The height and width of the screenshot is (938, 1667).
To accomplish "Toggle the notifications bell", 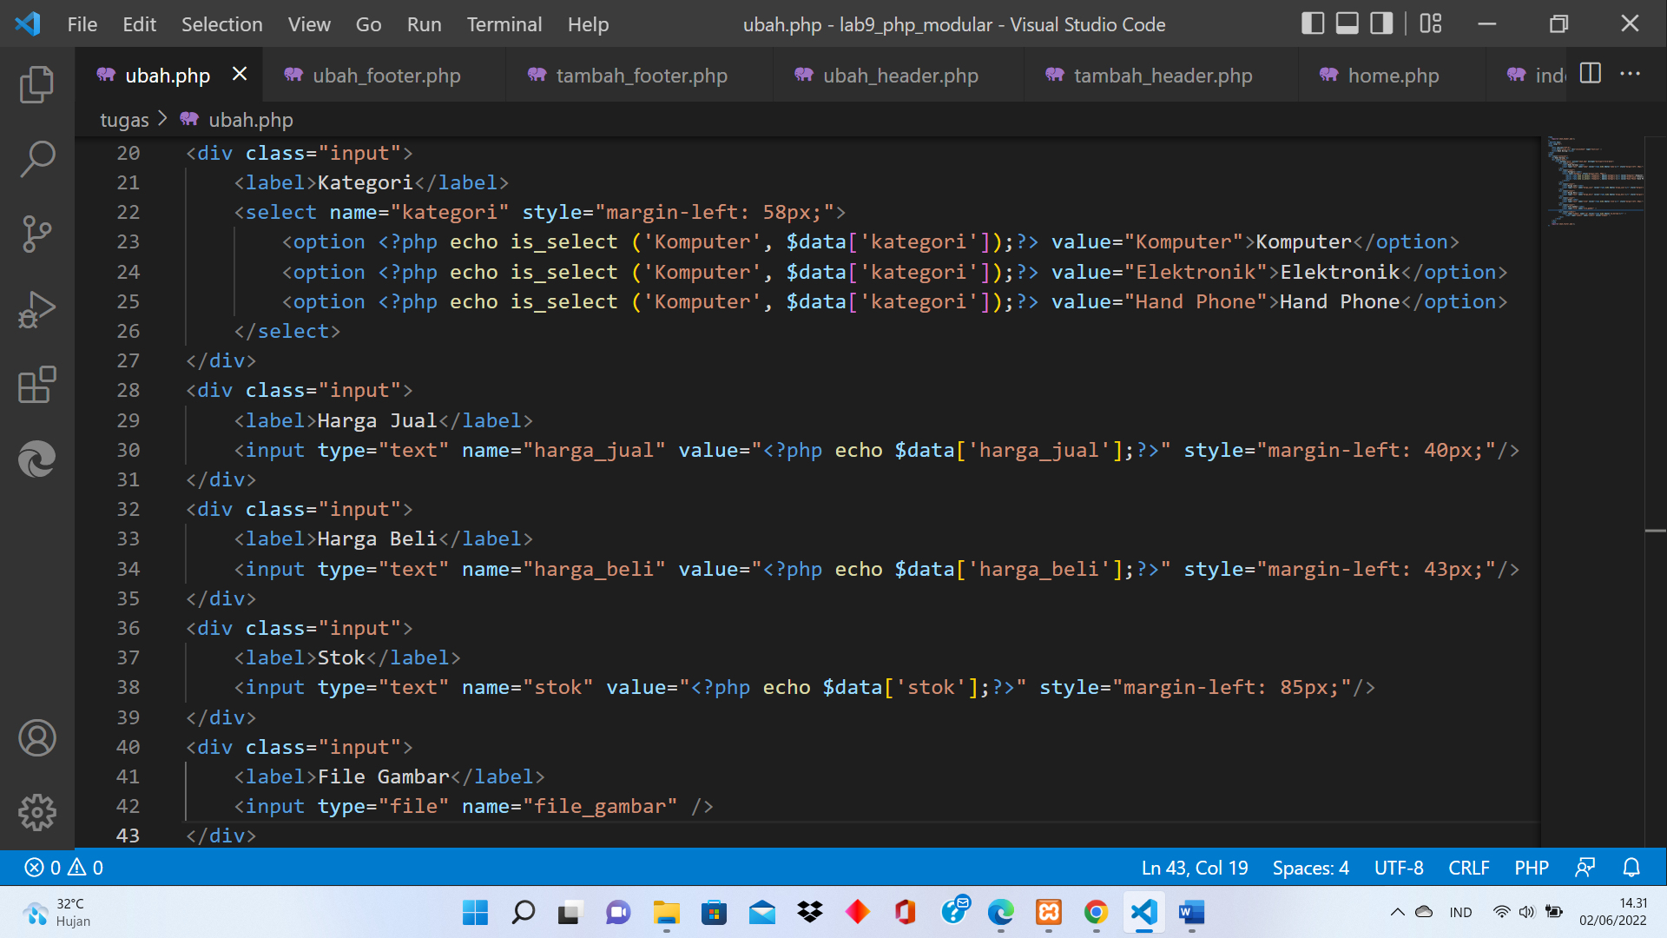I will tap(1631, 867).
